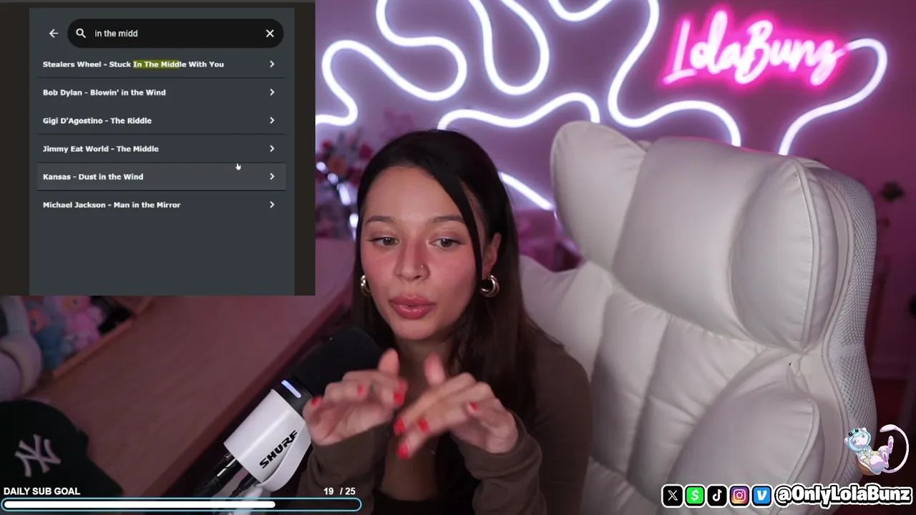Viewport: 916px width, 515px height.
Task: Select Bob Dylan - Blowin' in the Wind
Action: (162, 92)
